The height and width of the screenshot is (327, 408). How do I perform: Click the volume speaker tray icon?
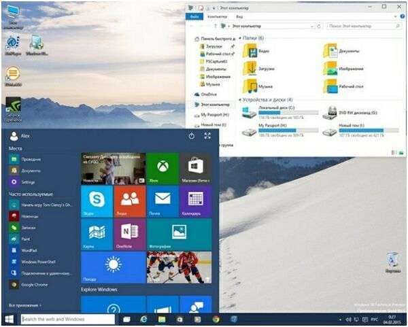coord(349,320)
